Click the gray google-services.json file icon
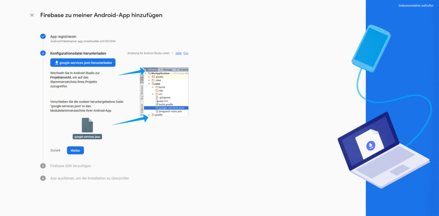The height and width of the screenshot is (216, 439). pyautogui.click(x=87, y=125)
